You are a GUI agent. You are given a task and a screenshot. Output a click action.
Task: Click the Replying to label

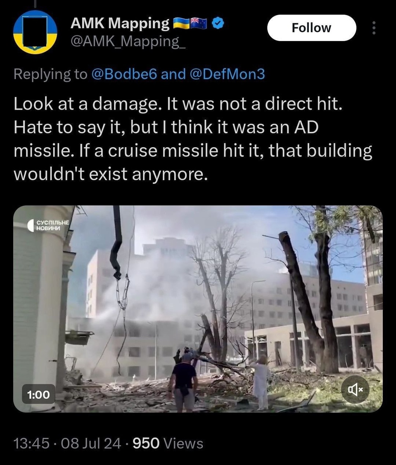tap(50, 74)
